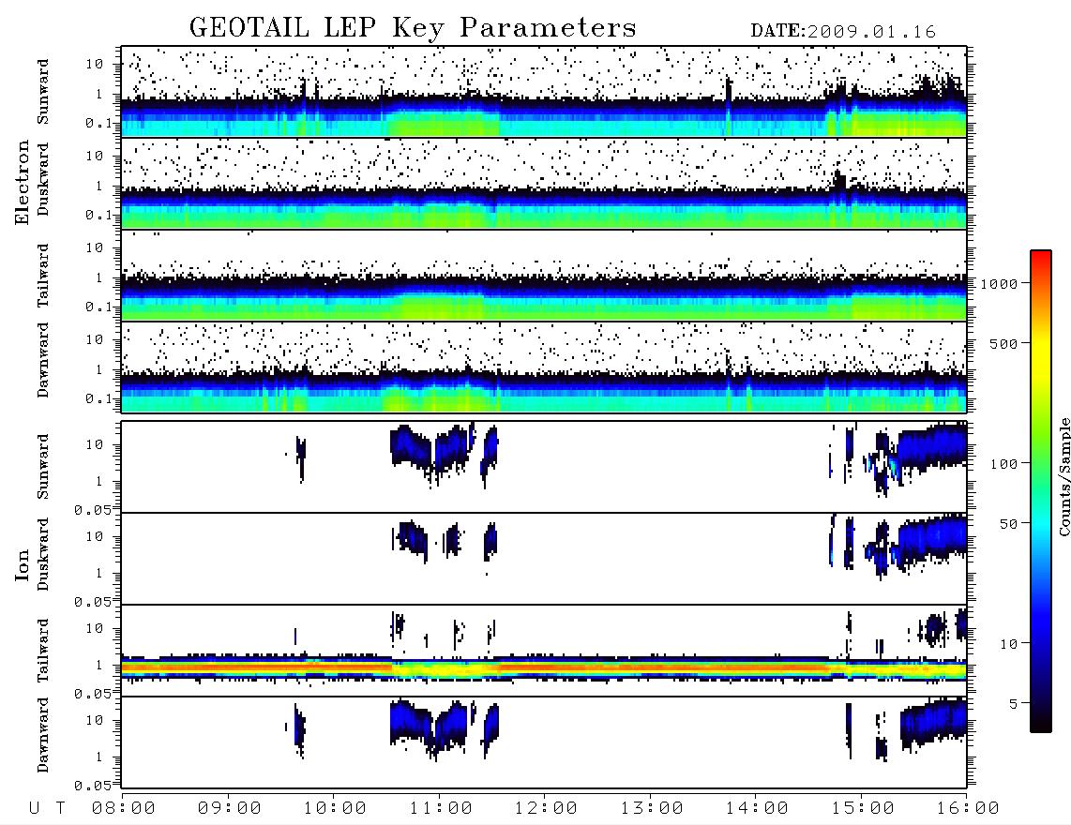
Task: Click the Ion group label
Action: click(23, 565)
